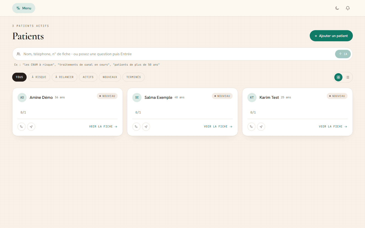Call Amine Démo using the phone icon
Image resolution: width=365 pixels, height=228 pixels.
tap(22, 127)
